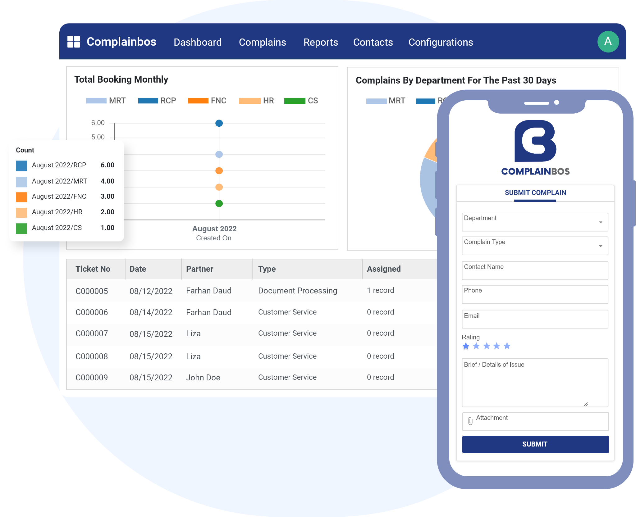This screenshot has height=517, width=636.
Task: Go to Dashboard menu
Action: tap(198, 42)
